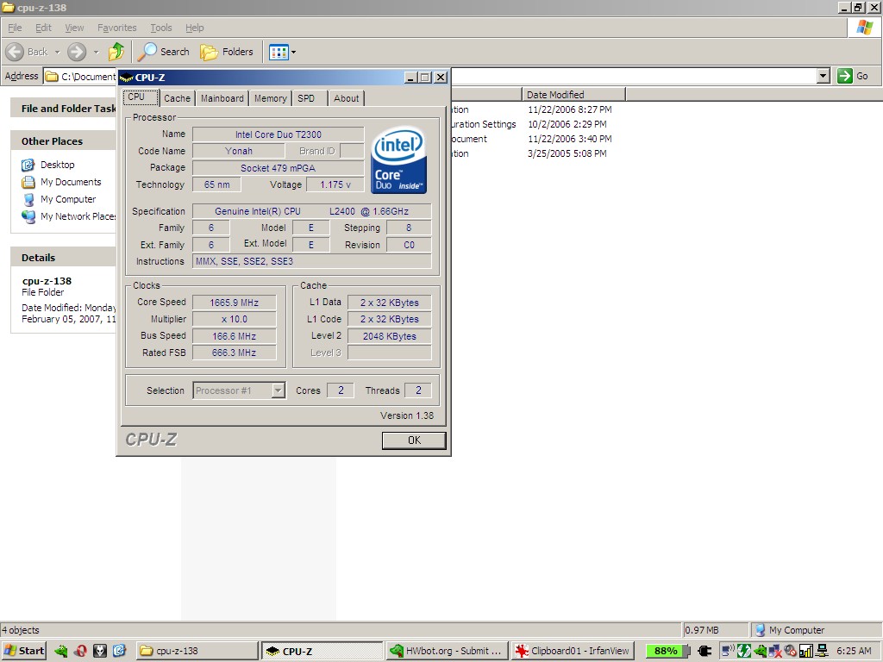
Task: Switch to Clipboard01 IrfanView taskbar window
Action: (573, 651)
